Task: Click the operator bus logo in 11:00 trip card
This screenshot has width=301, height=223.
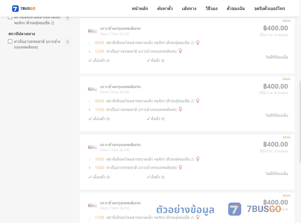Action: click(92, 205)
